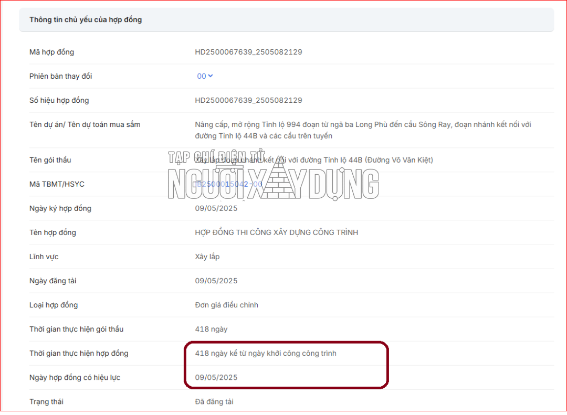The height and width of the screenshot is (415, 567).
Task: Click the Mã hợp đồng label
Action: pos(51,52)
